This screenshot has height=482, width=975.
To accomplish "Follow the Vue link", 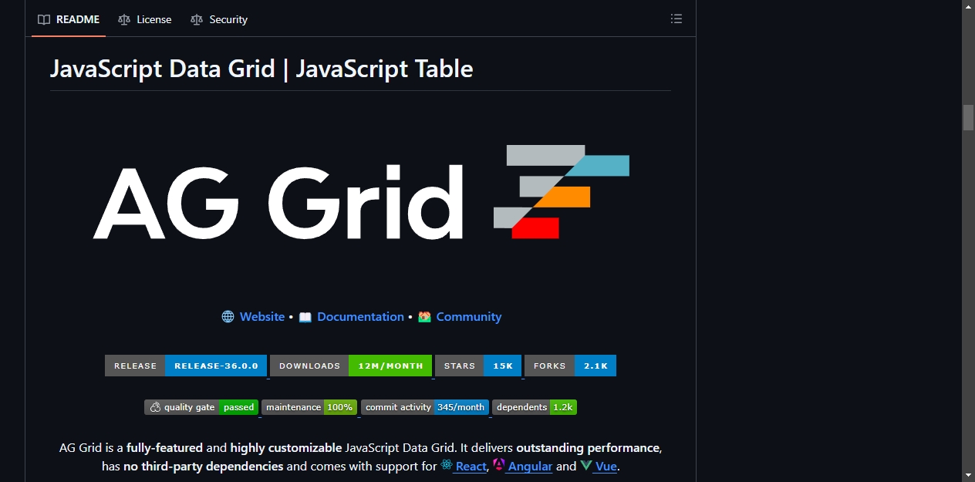I will (x=606, y=467).
